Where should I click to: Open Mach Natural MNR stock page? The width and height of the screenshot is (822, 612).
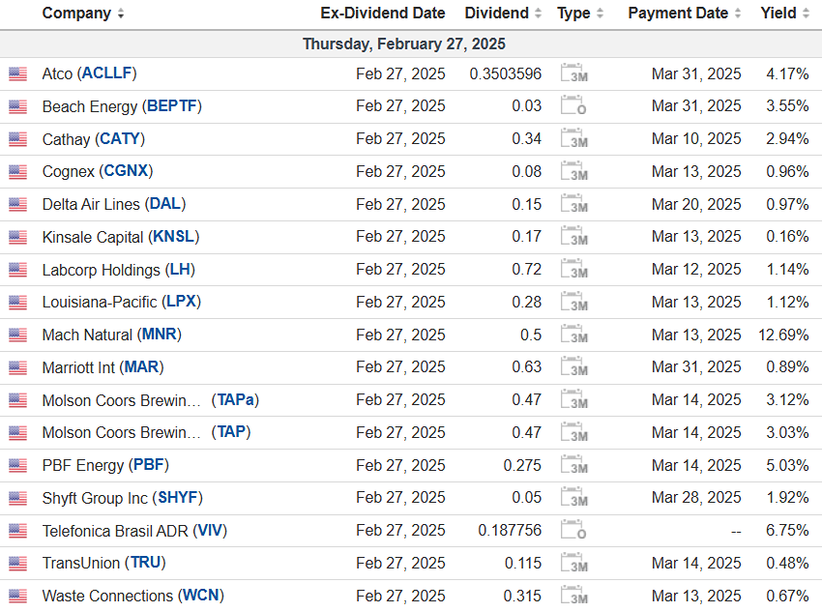(160, 335)
